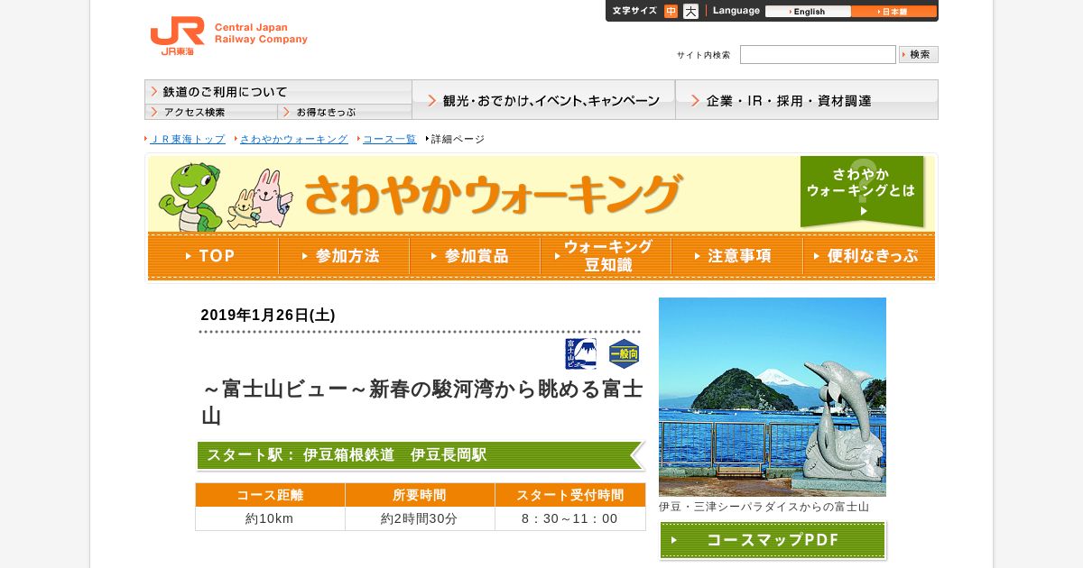This screenshot has height=568, width=1083.
Task: Click the dolphin statue Mt. Fuji photo
Action: [773, 397]
